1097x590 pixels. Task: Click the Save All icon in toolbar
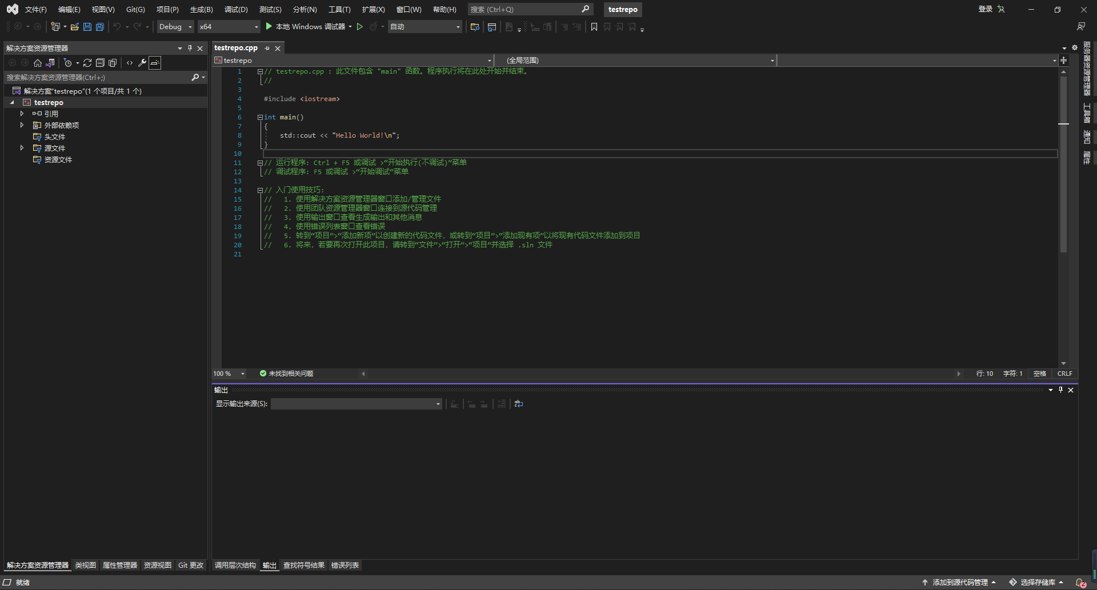pyautogui.click(x=100, y=27)
